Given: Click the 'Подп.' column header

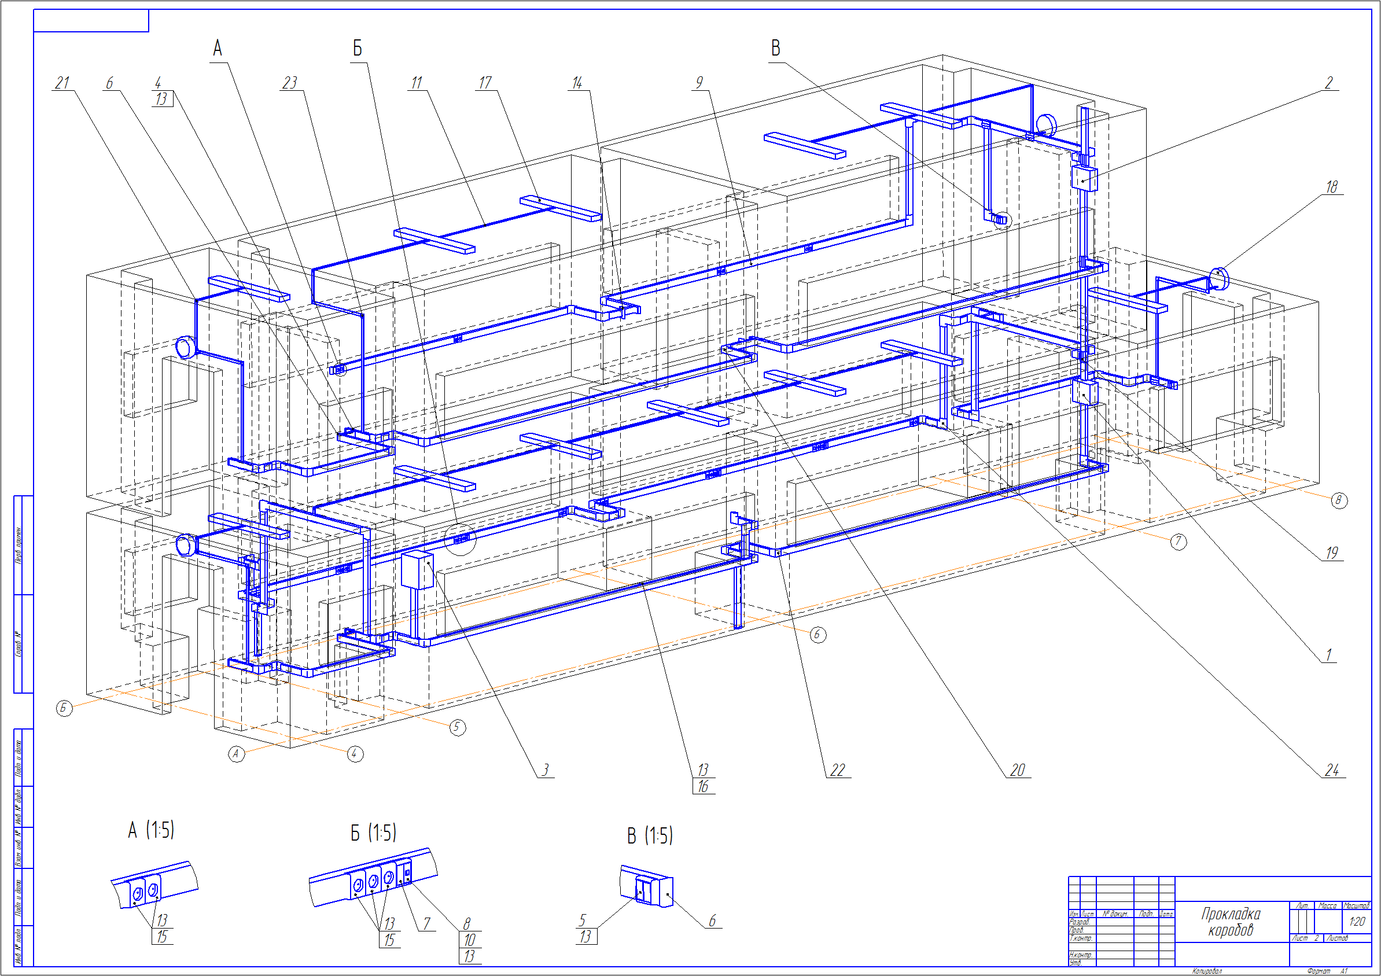Looking at the screenshot, I should (x=1146, y=914).
